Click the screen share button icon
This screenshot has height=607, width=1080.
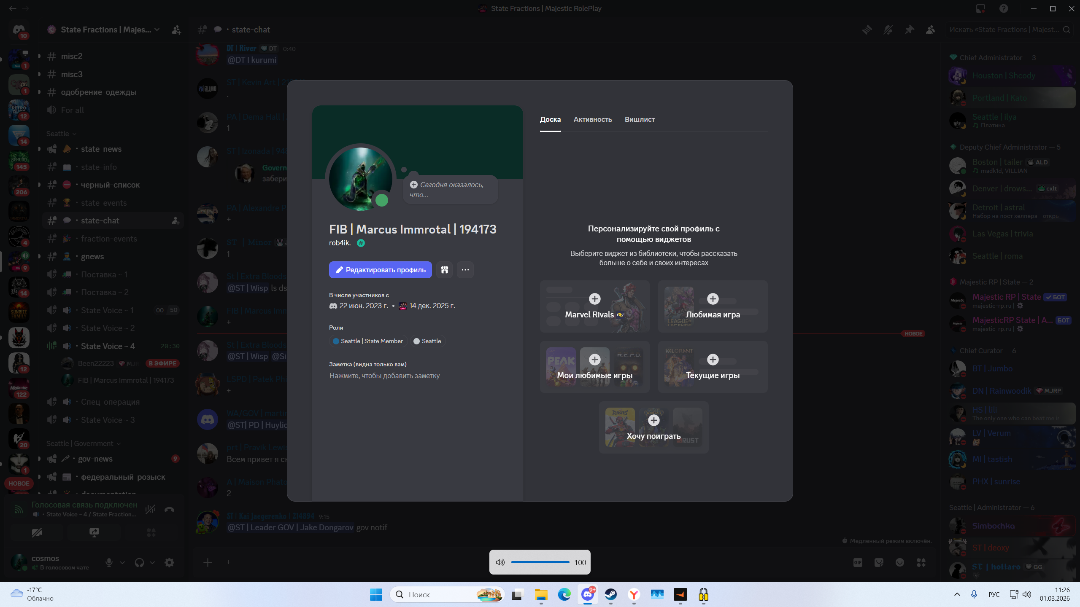pyautogui.click(x=94, y=532)
